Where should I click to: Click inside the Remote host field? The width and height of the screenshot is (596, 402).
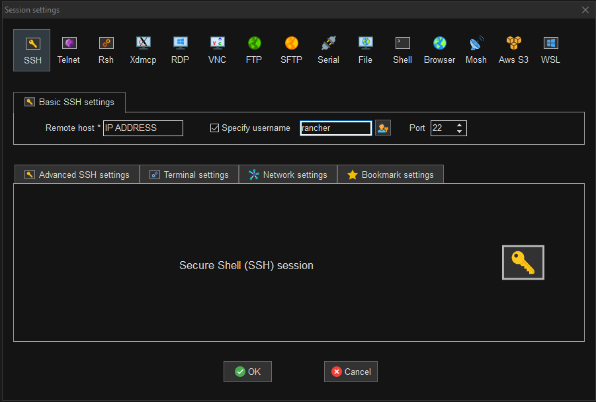point(142,128)
